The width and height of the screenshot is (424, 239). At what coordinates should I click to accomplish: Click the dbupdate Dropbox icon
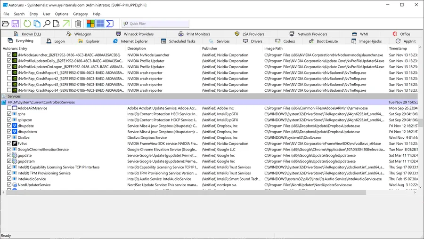click(15, 126)
